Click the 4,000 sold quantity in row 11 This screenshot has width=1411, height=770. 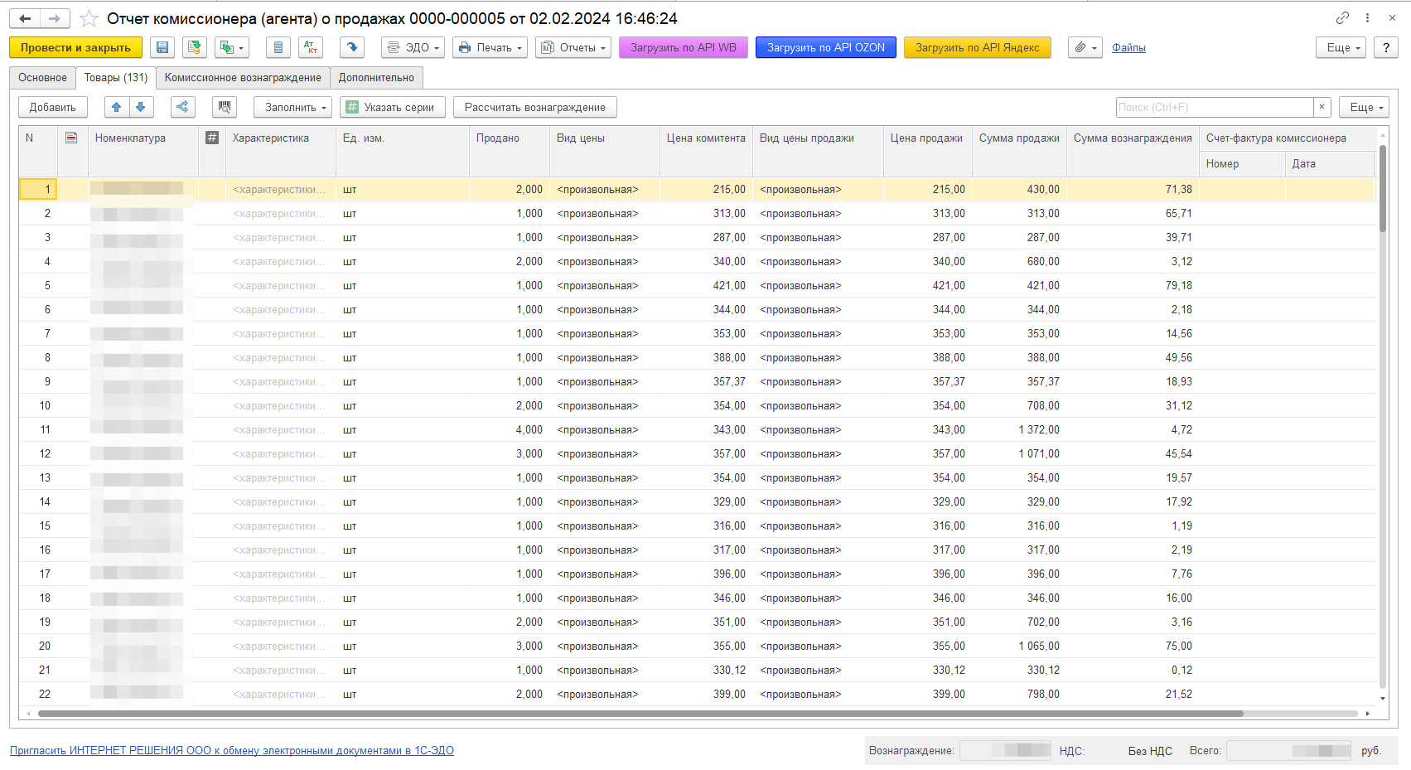coord(510,430)
